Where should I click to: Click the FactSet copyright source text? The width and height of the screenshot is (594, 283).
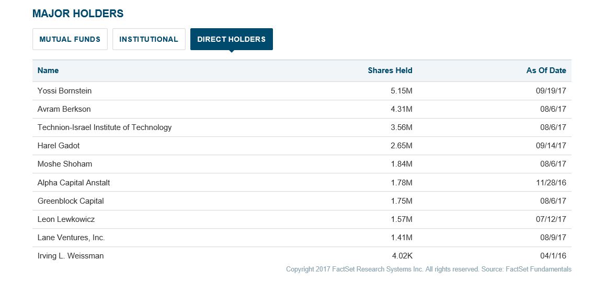[428, 269]
